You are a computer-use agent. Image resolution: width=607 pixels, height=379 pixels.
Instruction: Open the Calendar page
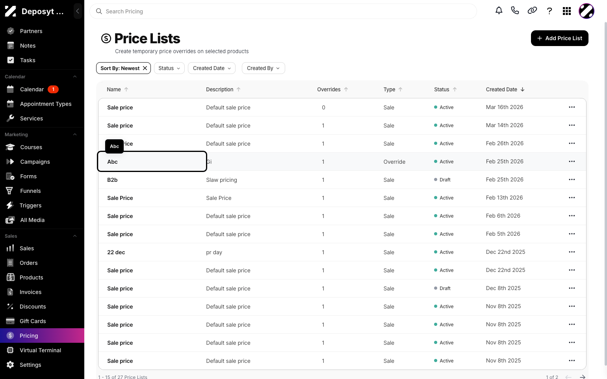point(42,89)
